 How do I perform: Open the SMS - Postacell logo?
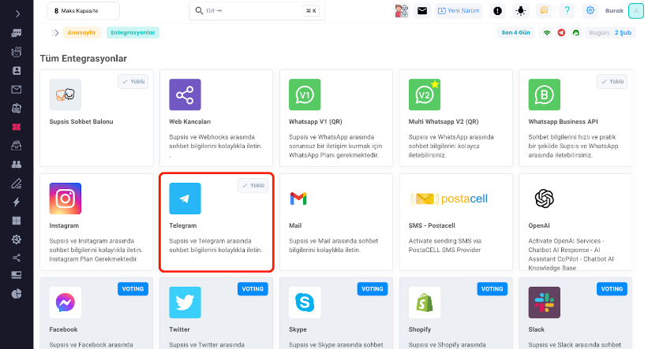point(449,199)
